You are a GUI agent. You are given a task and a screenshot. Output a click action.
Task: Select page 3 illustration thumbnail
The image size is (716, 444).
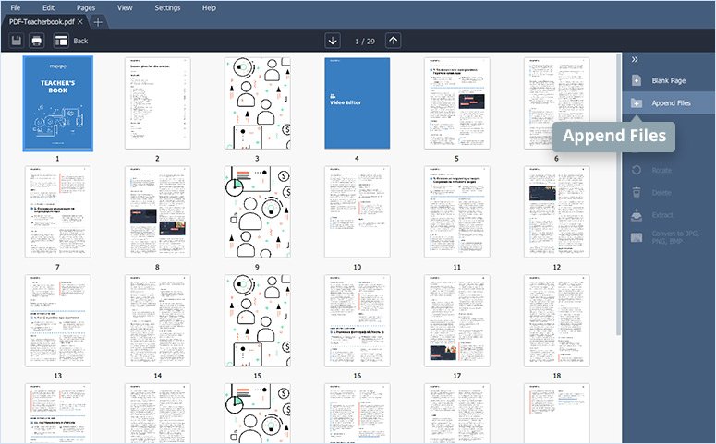[258, 103]
